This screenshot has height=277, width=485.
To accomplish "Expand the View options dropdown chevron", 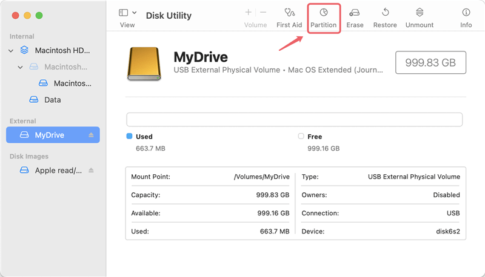I will [x=134, y=13].
